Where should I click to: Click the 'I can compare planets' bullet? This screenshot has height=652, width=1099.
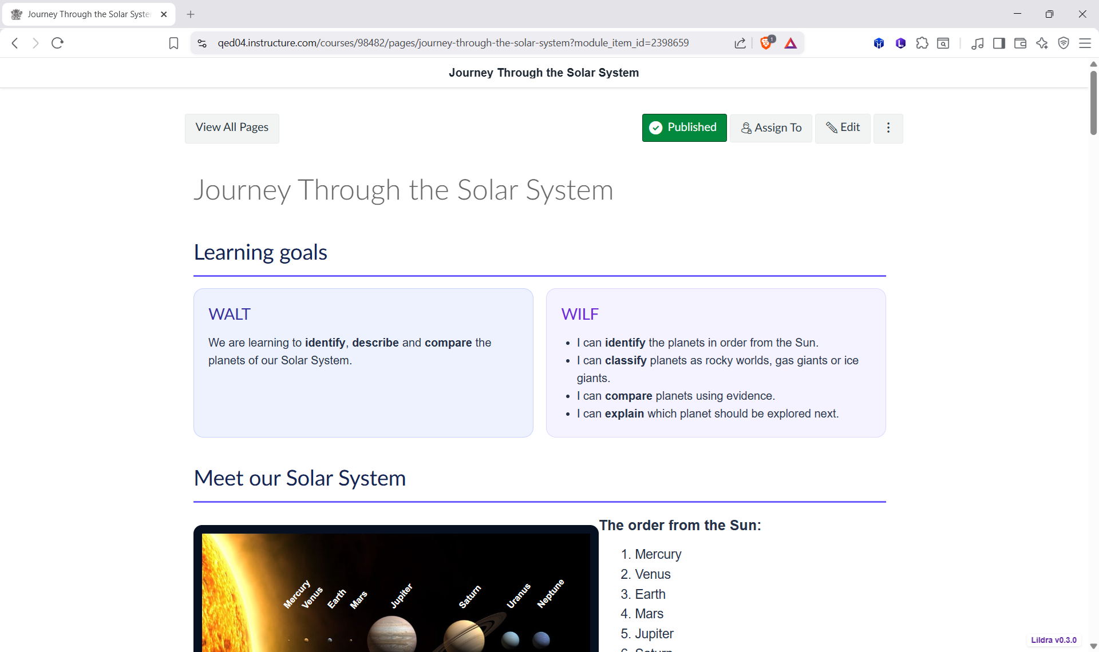click(676, 396)
